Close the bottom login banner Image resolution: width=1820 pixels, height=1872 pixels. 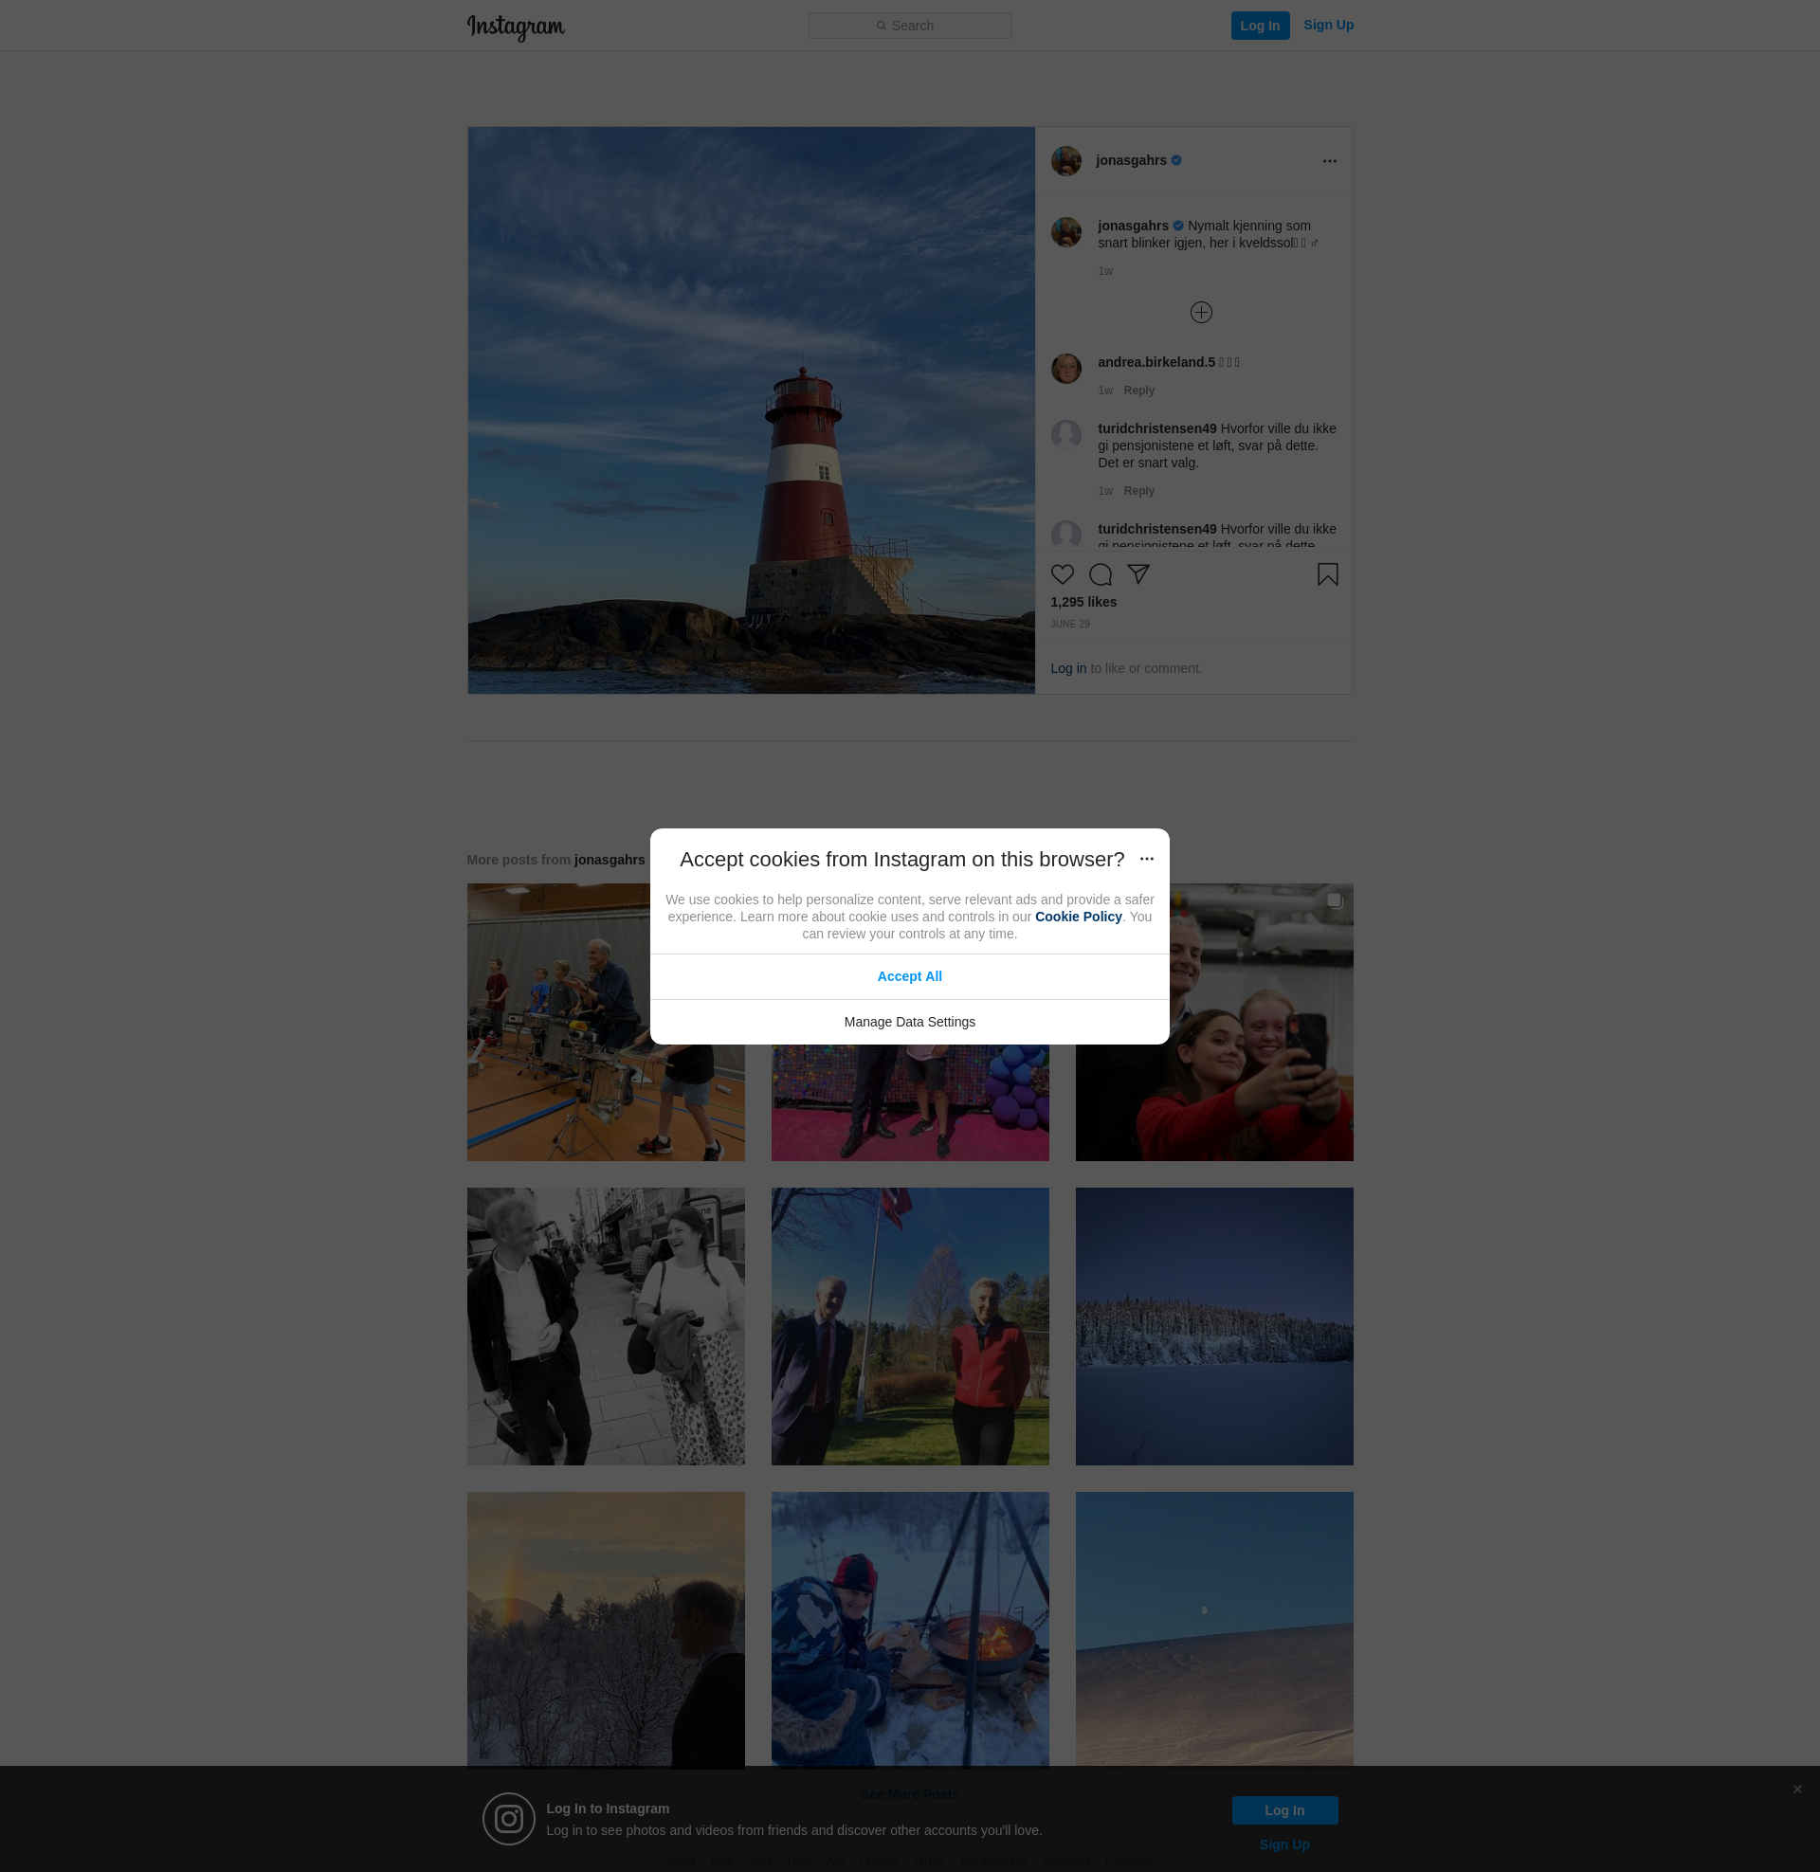click(1797, 1789)
